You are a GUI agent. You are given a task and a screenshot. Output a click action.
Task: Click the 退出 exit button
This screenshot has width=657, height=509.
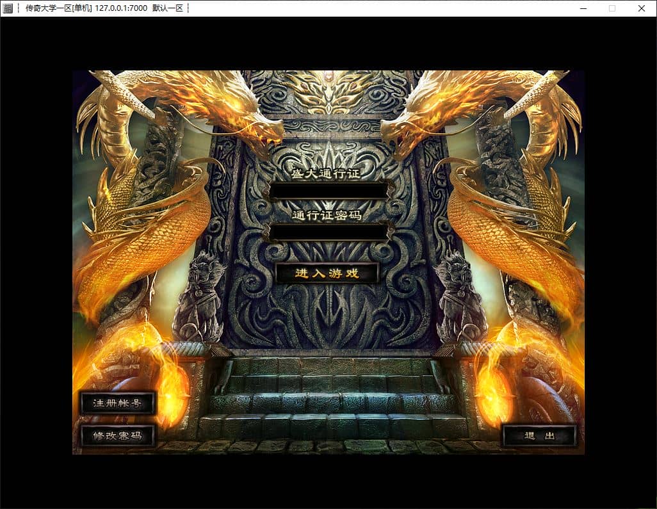[539, 435]
